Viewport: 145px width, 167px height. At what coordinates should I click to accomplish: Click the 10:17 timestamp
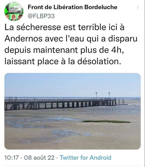pos(11,158)
